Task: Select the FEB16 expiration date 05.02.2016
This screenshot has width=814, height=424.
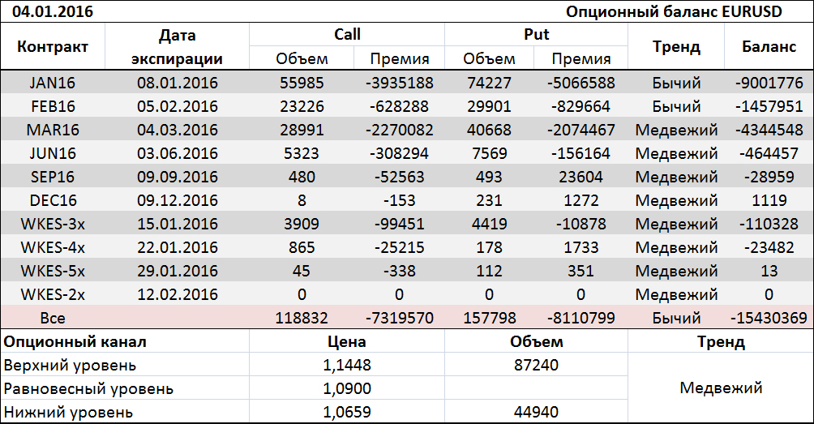Action: click(178, 106)
